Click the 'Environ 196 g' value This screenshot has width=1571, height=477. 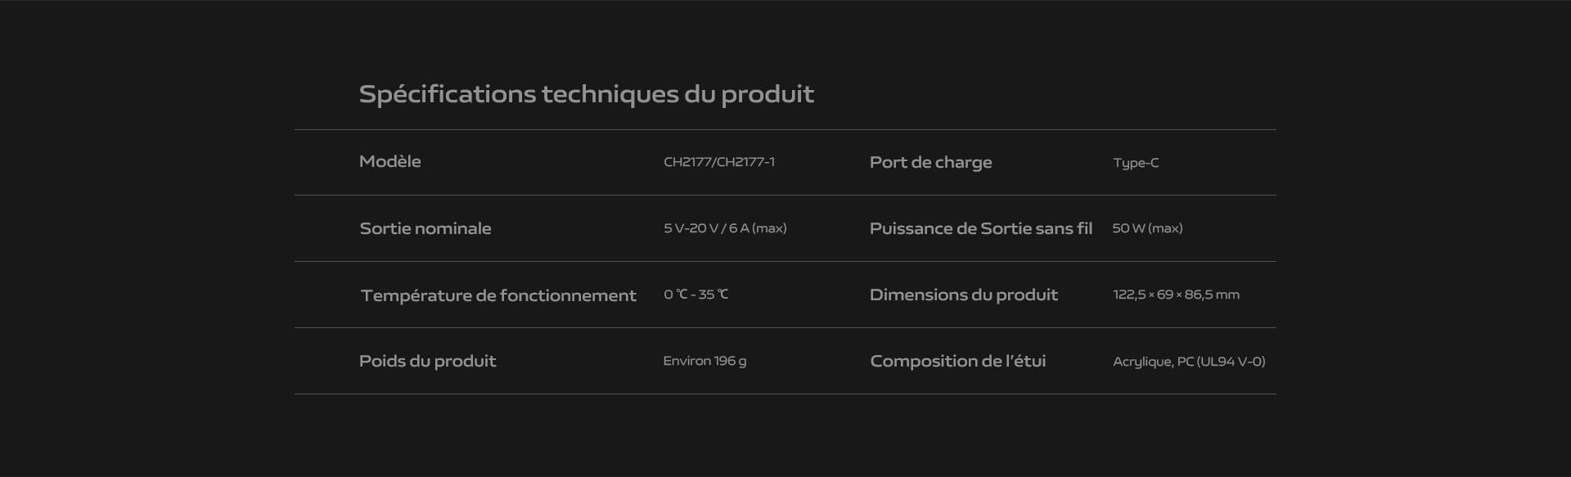pos(704,361)
